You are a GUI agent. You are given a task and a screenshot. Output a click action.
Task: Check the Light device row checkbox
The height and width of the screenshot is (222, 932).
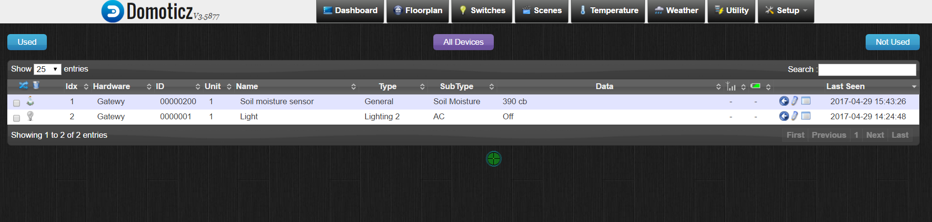pyautogui.click(x=17, y=118)
